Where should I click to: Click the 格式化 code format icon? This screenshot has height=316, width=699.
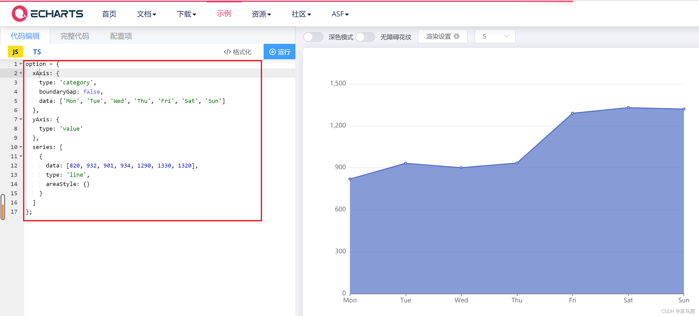tap(227, 52)
